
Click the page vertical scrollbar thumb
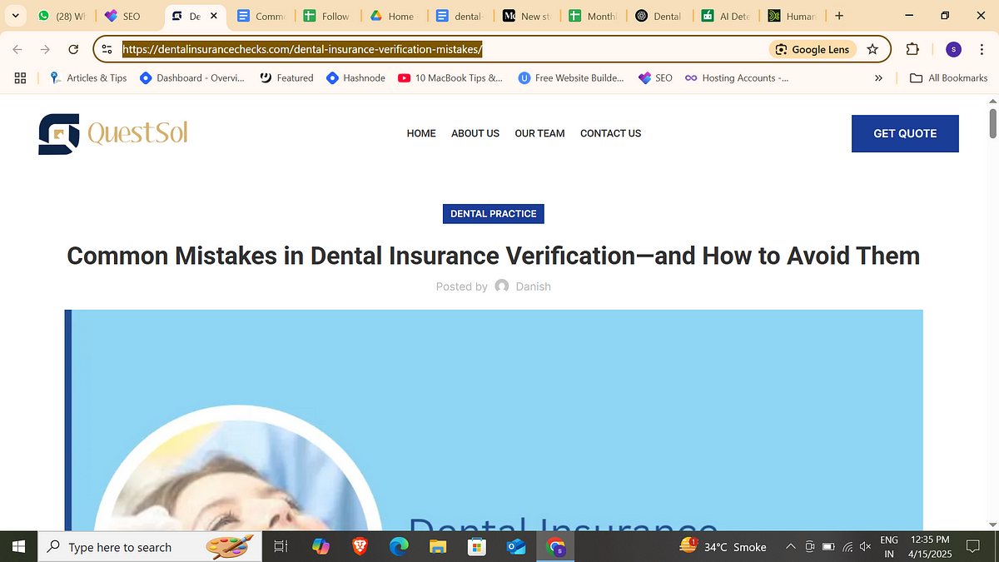pos(992,123)
